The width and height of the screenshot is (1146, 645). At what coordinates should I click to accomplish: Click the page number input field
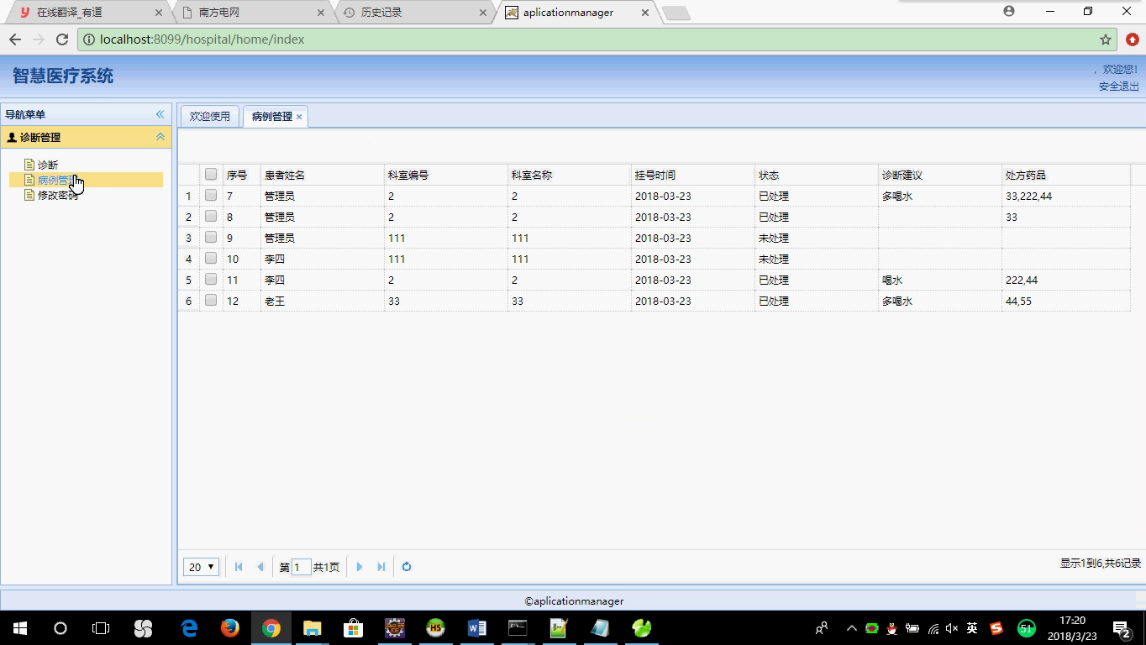coord(301,567)
